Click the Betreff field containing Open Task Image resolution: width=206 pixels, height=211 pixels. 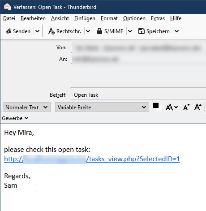click(138, 95)
